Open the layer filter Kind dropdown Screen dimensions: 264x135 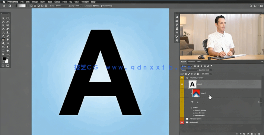click(x=187, y=66)
